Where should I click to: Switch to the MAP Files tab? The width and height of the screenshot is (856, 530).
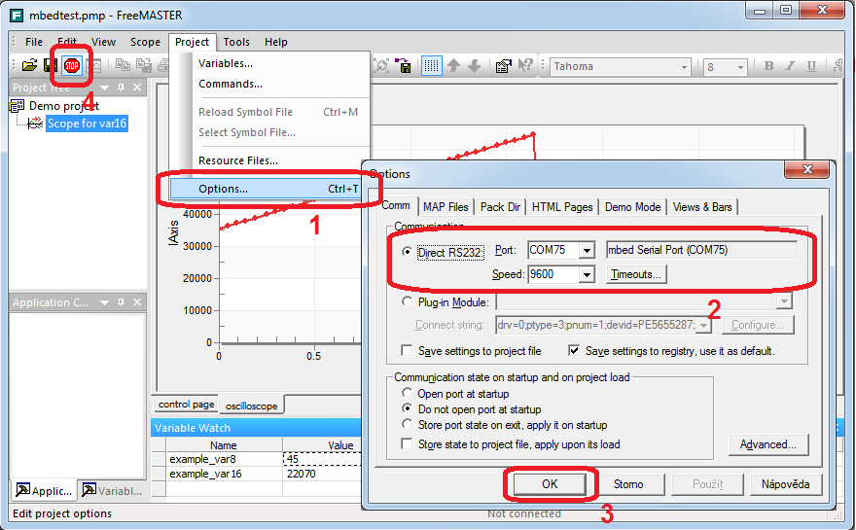click(446, 207)
